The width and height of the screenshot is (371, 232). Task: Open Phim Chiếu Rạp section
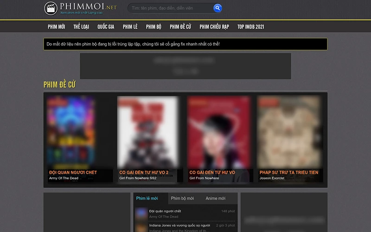coord(214,27)
